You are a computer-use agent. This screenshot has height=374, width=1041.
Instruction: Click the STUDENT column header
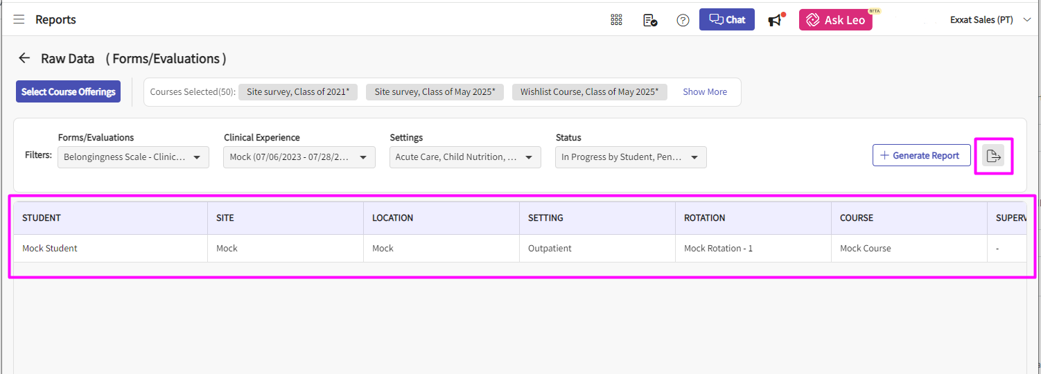42,217
